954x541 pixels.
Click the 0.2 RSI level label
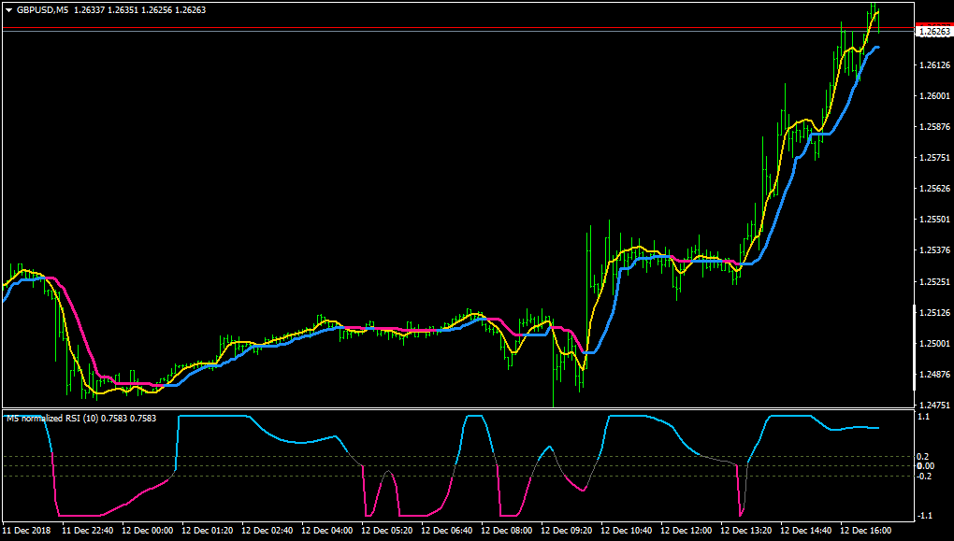point(923,457)
